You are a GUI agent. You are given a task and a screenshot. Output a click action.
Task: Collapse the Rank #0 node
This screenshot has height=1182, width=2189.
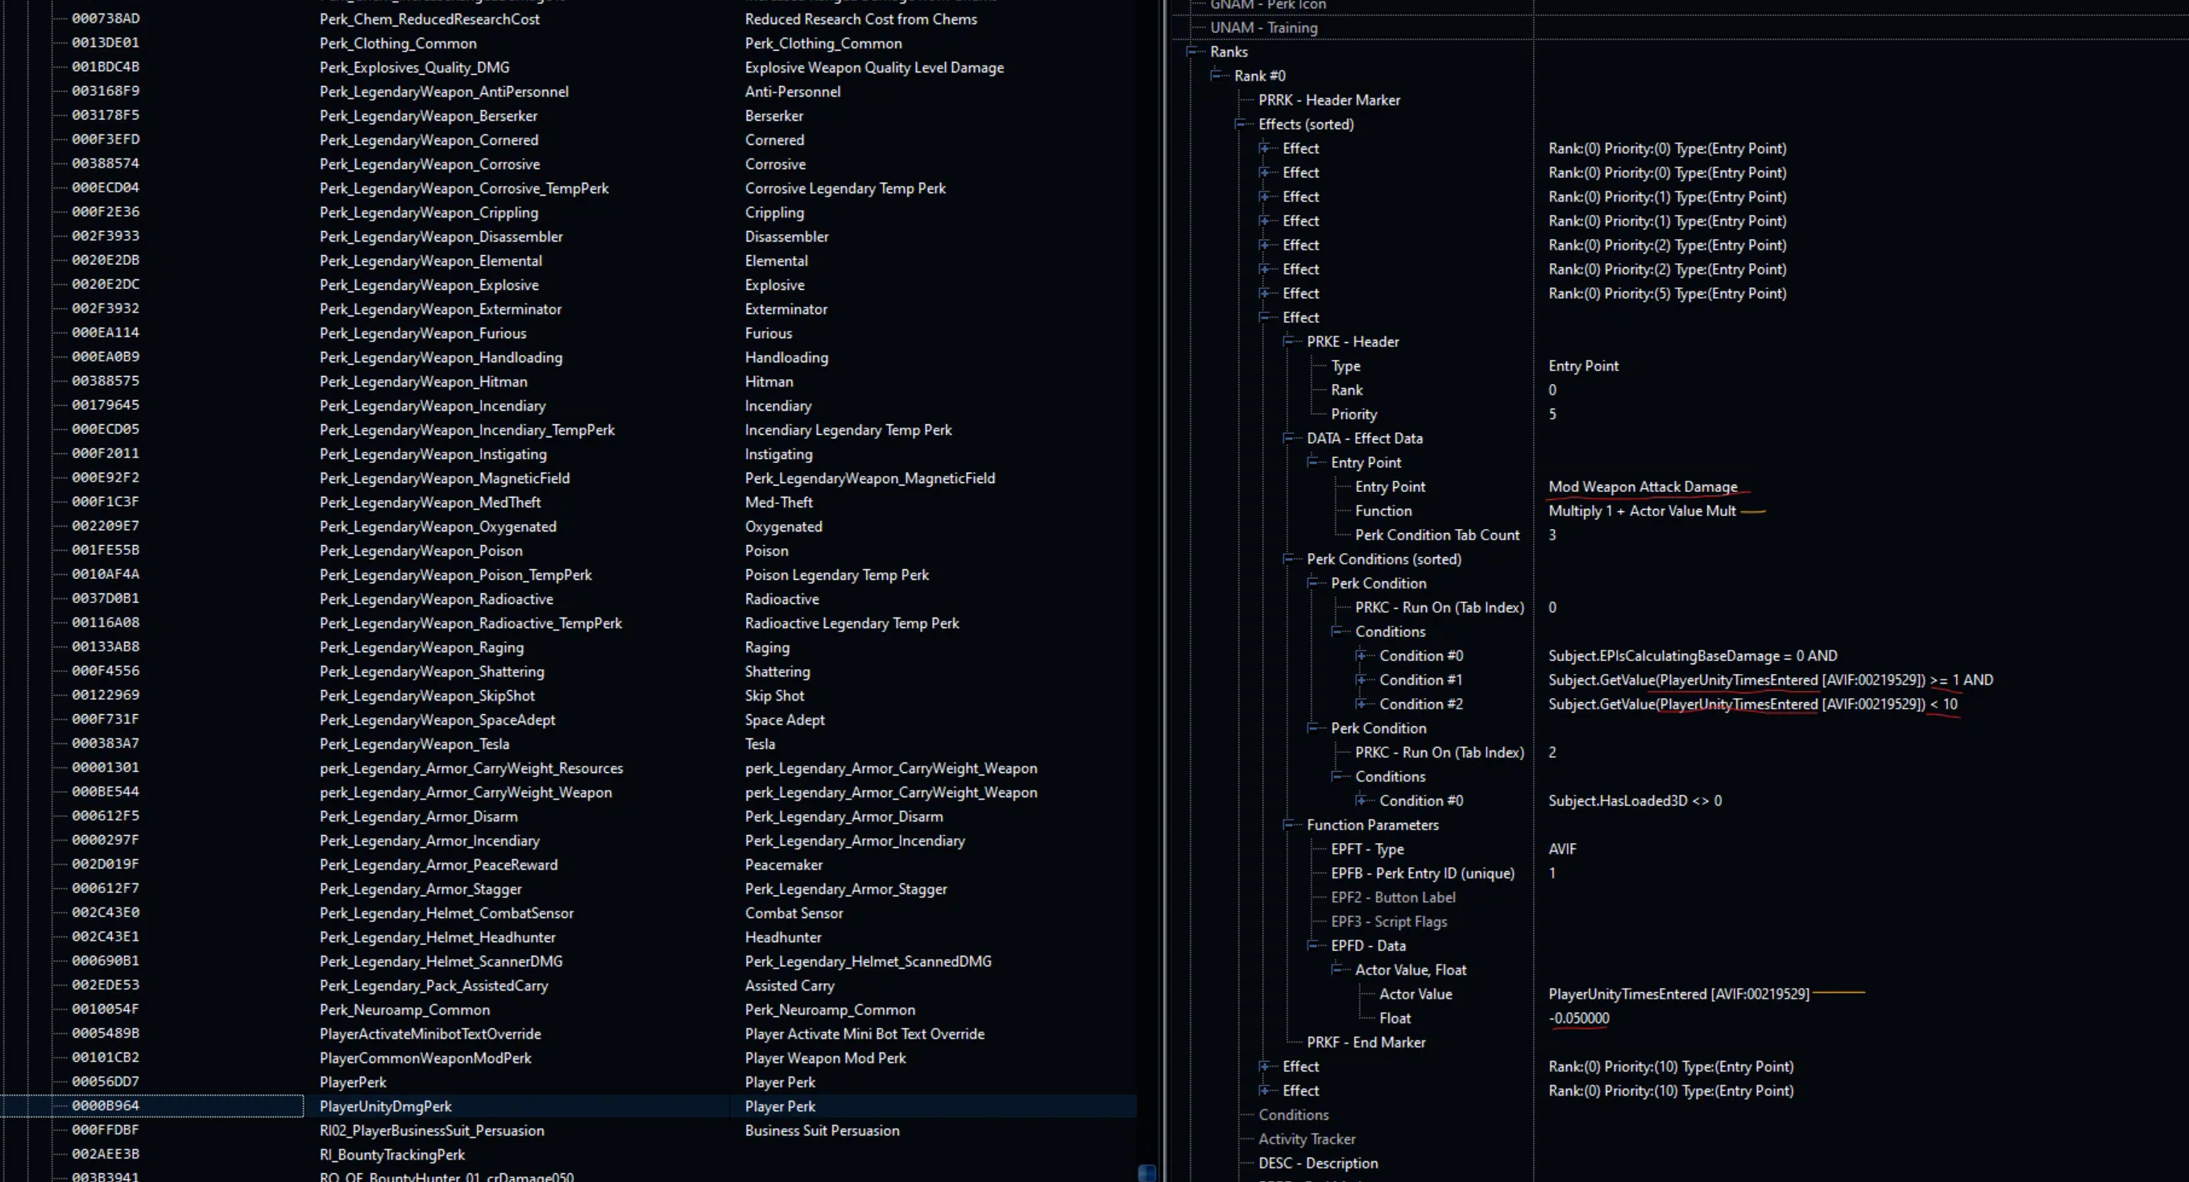tap(1217, 76)
